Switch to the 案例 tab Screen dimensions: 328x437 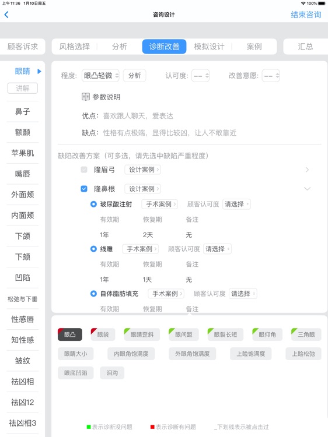[254, 47]
